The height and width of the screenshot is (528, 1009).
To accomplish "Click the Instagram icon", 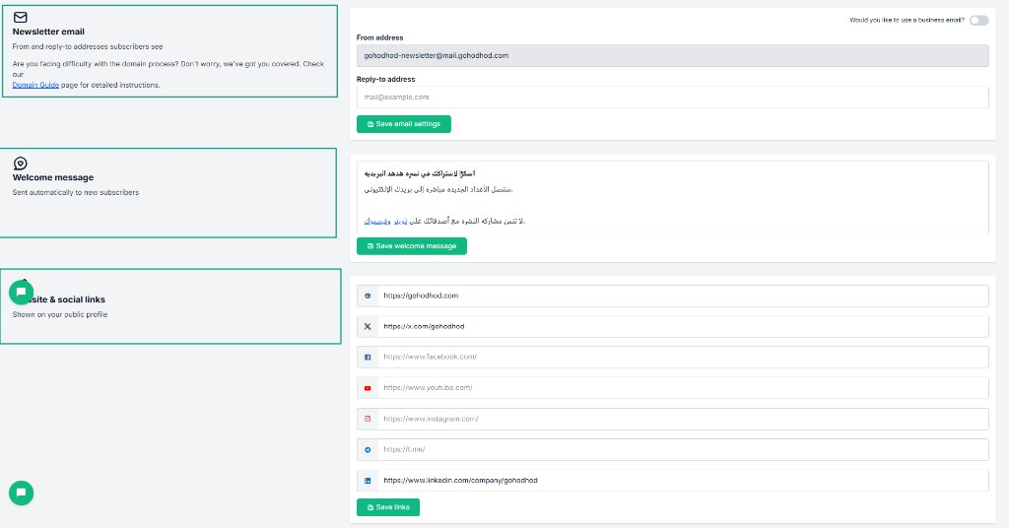I will pos(368,419).
